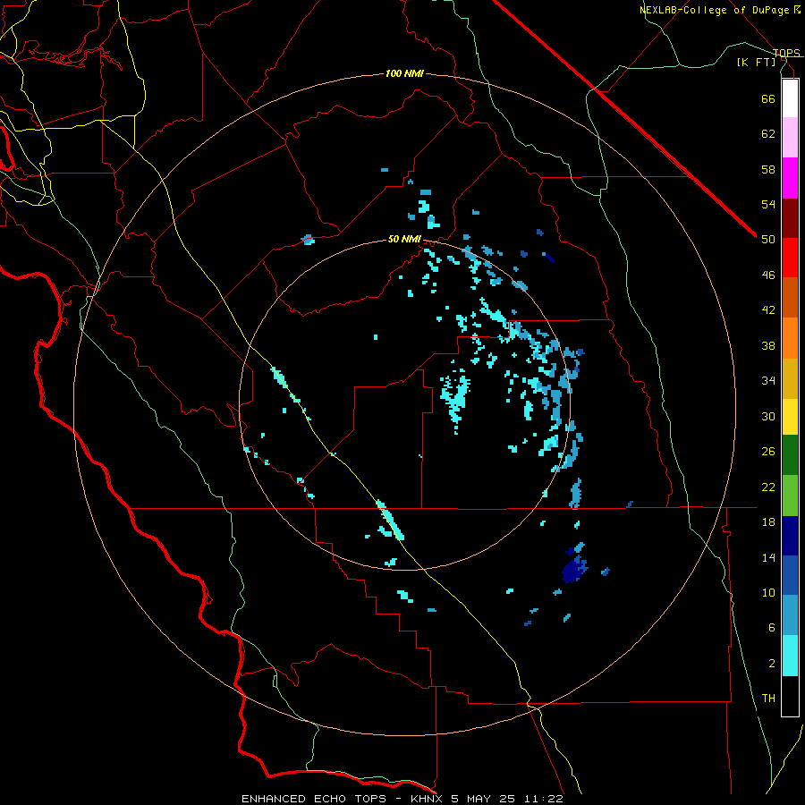Click the '50' legend value
The width and height of the screenshot is (805, 805).
768,240
